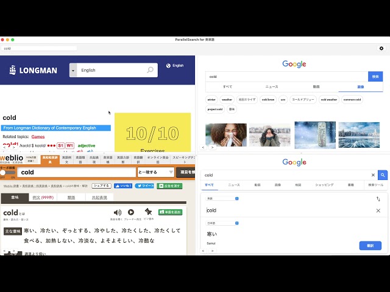
Task: Click Weblio シェアする button
Action: pyautogui.click(x=101, y=186)
